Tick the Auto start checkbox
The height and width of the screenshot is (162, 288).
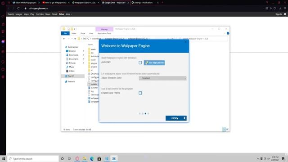(140, 63)
